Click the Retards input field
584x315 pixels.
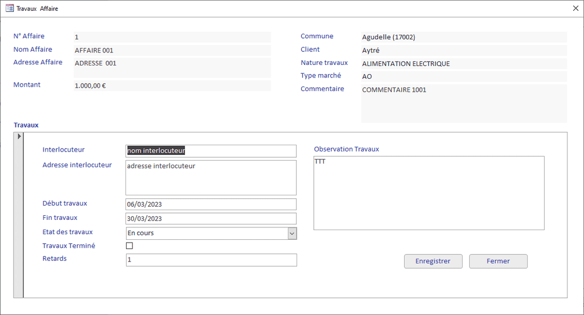(x=211, y=260)
